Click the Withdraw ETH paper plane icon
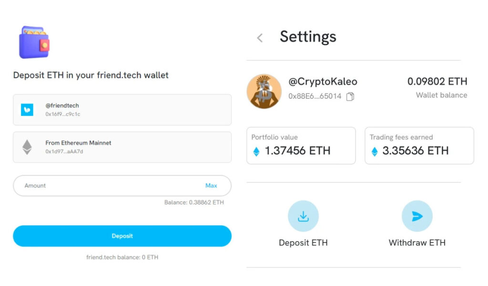Image resolution: width=488 pixels, height=286 pixels. pyautogui.click(x=417, y=216)
